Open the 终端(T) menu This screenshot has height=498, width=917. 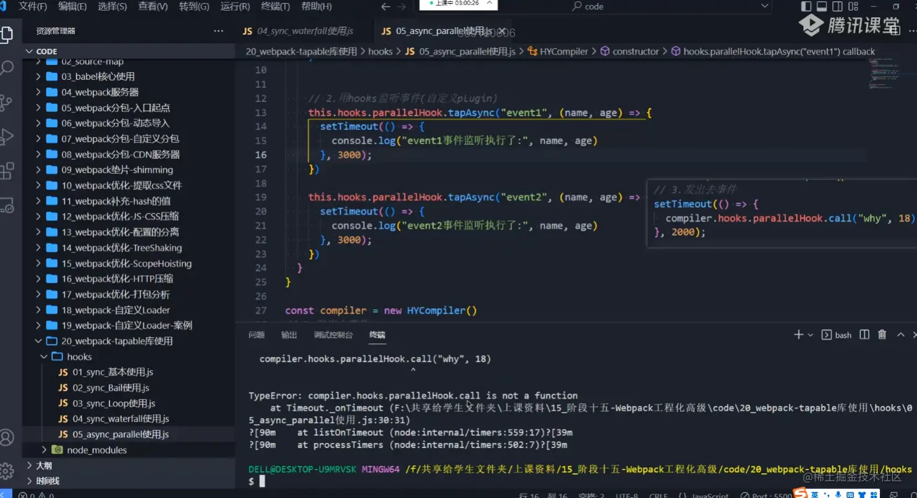click(x=275, y=7)
